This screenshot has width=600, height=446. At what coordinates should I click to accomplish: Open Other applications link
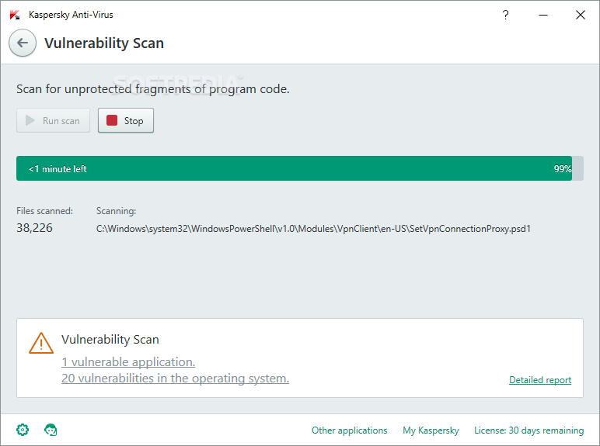(x=350, y=430)
